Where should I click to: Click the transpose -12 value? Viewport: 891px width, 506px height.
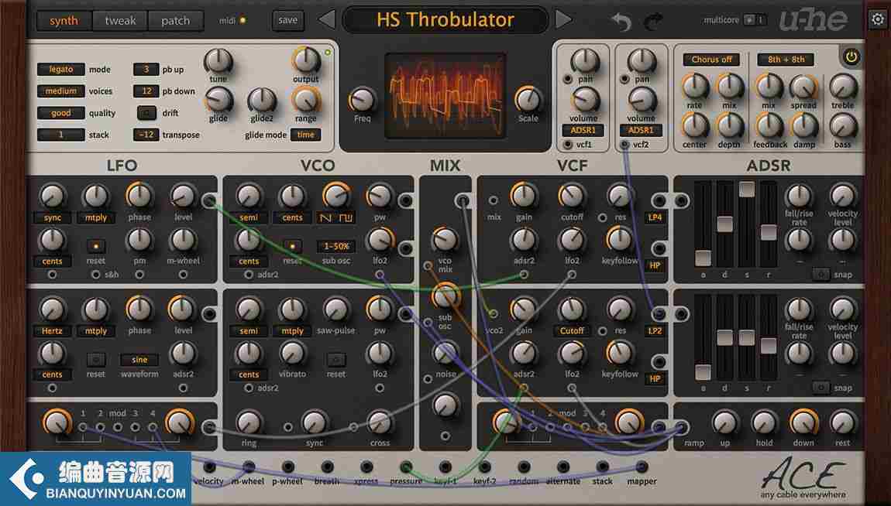click(x=146, y=135)
